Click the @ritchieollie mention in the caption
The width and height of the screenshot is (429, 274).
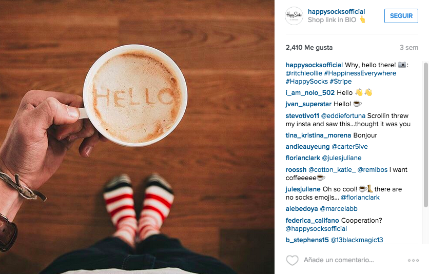[304, 73]
